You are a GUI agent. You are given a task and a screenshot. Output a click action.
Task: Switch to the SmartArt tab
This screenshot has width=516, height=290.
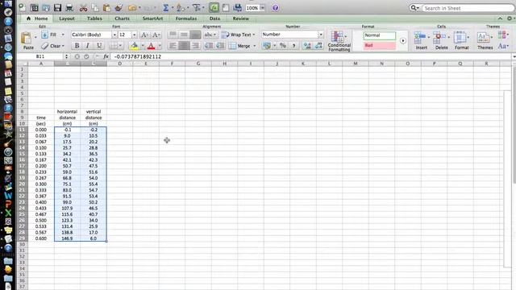(x=152, y=19)
